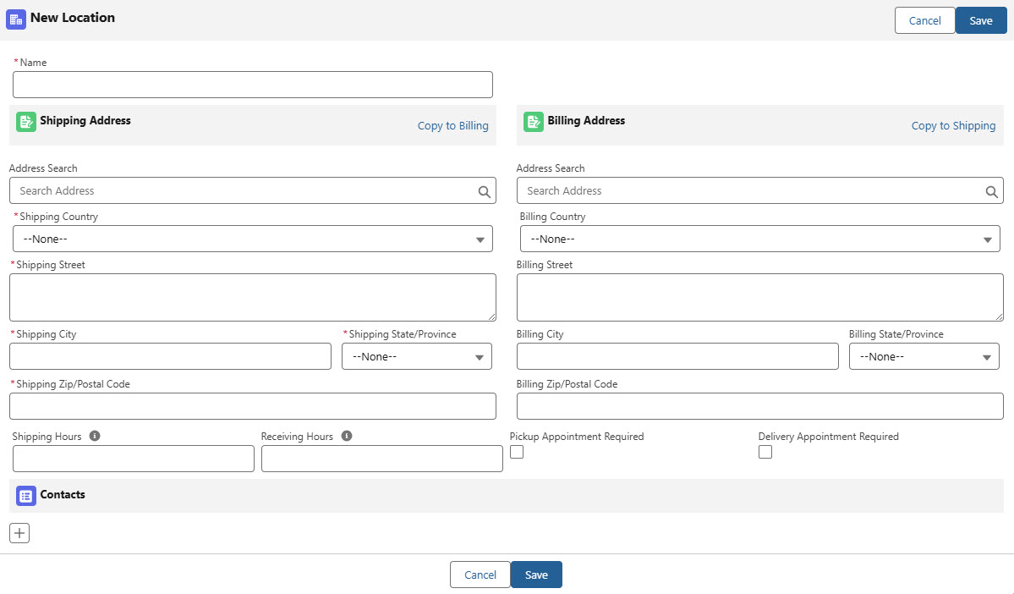Image resolution: width=1014 pixels, height=594 pixels.
Task: Click the "Billing Address" heading text
Action: pos(587,120)
